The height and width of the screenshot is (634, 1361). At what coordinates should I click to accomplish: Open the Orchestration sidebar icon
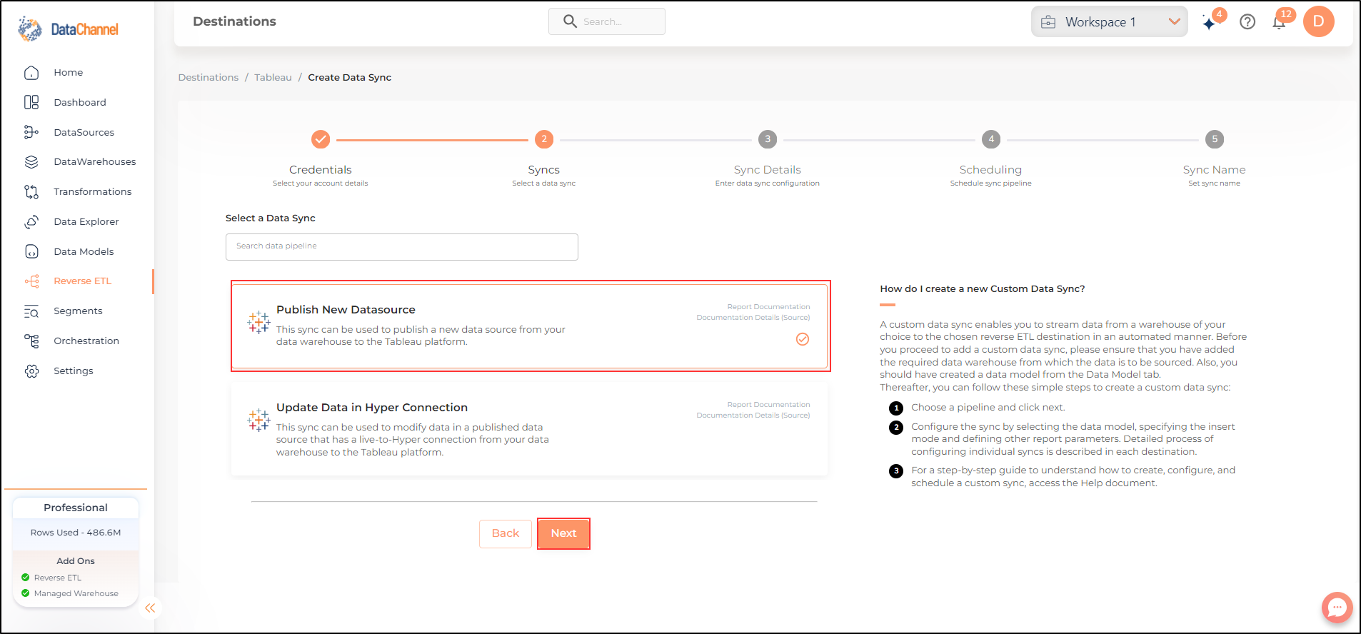(31, 341)
